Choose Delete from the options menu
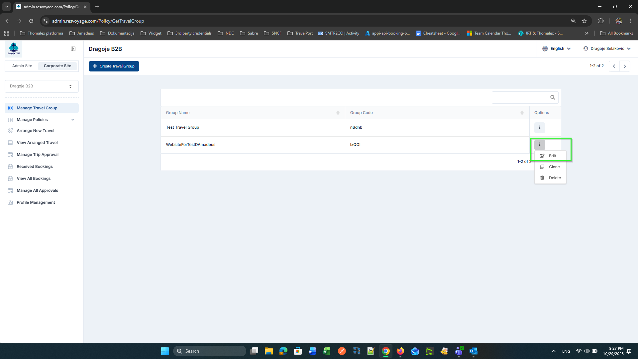The width and height of the screenshot is (638, 359). tap(554, 178)
